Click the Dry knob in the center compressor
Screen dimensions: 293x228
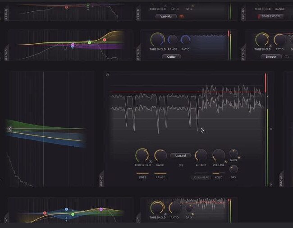coord(233,169)
